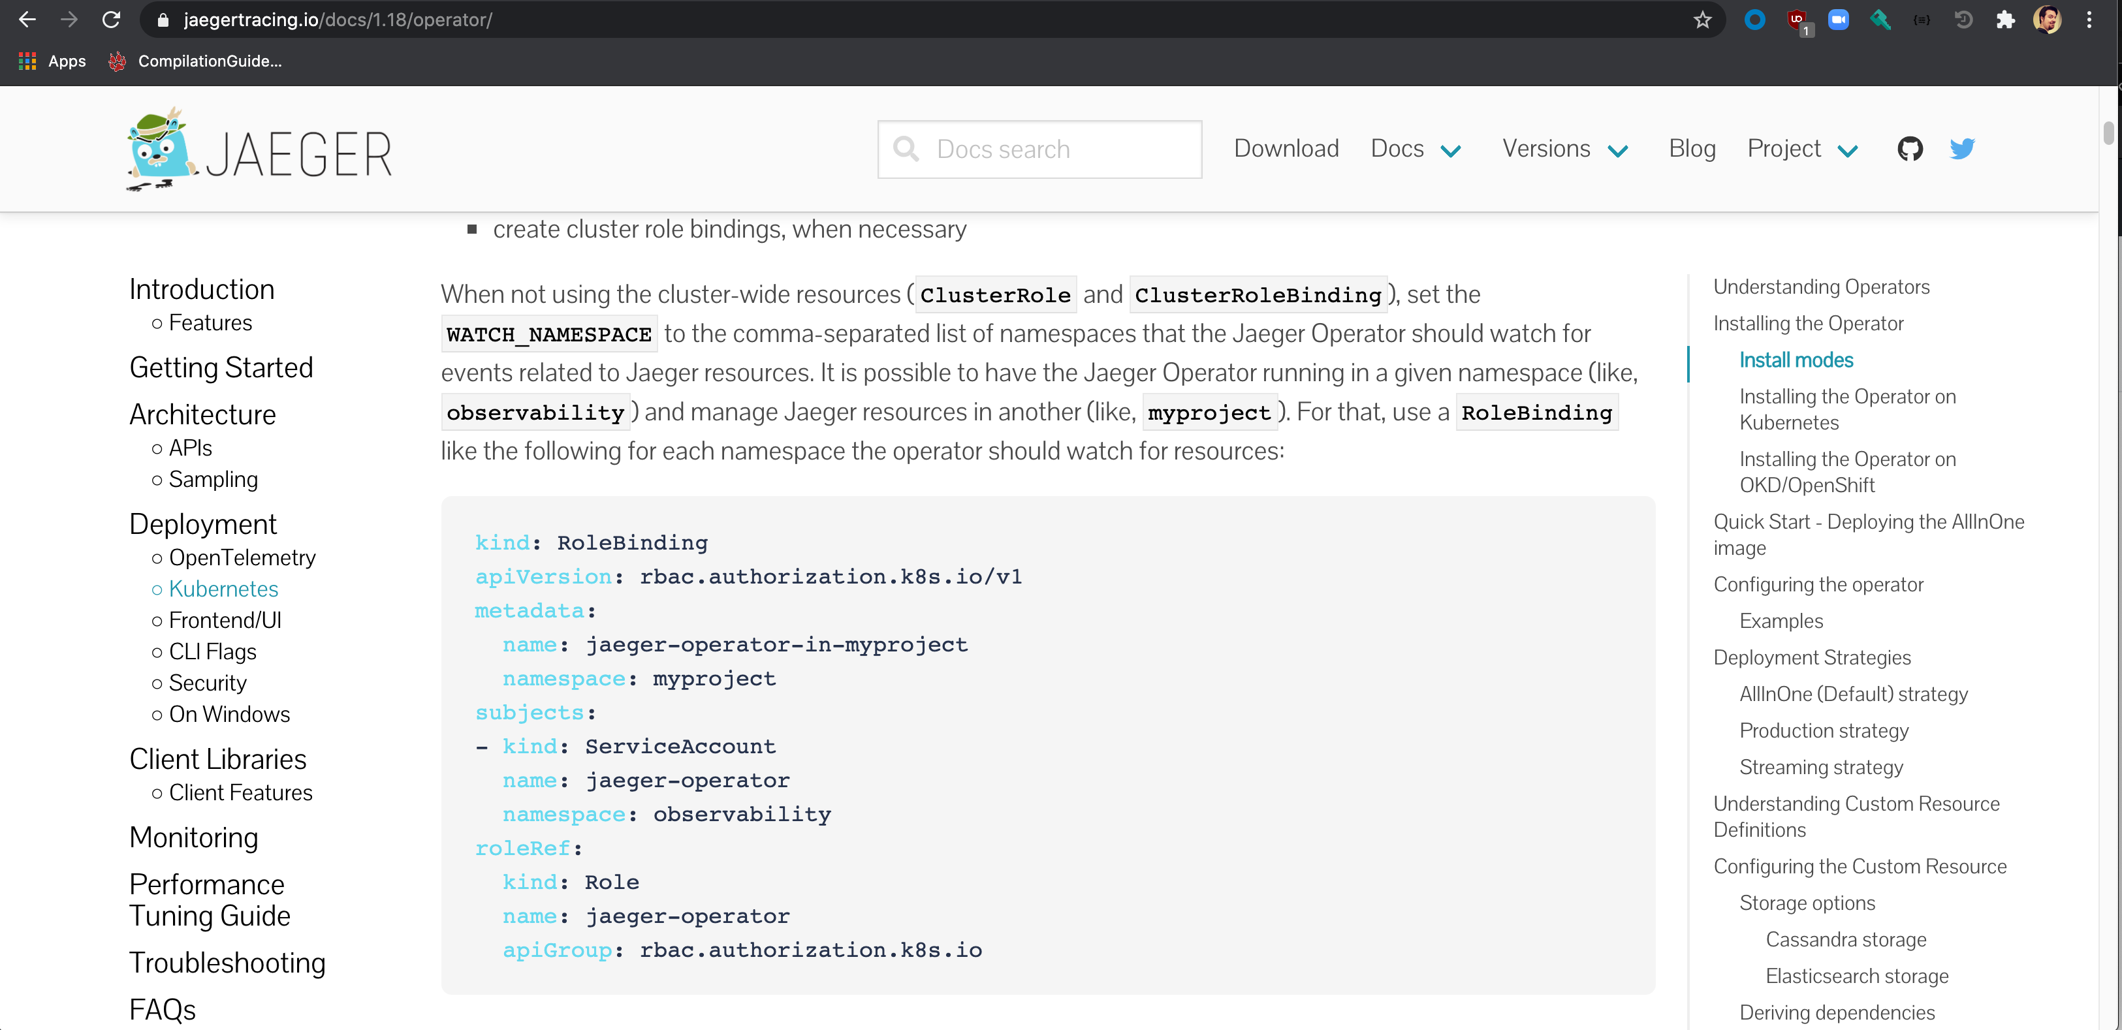Viewport: 2122px width, 1030px height.
Task: Open the Chrome three-dot menu
Action: [2090, 20]
